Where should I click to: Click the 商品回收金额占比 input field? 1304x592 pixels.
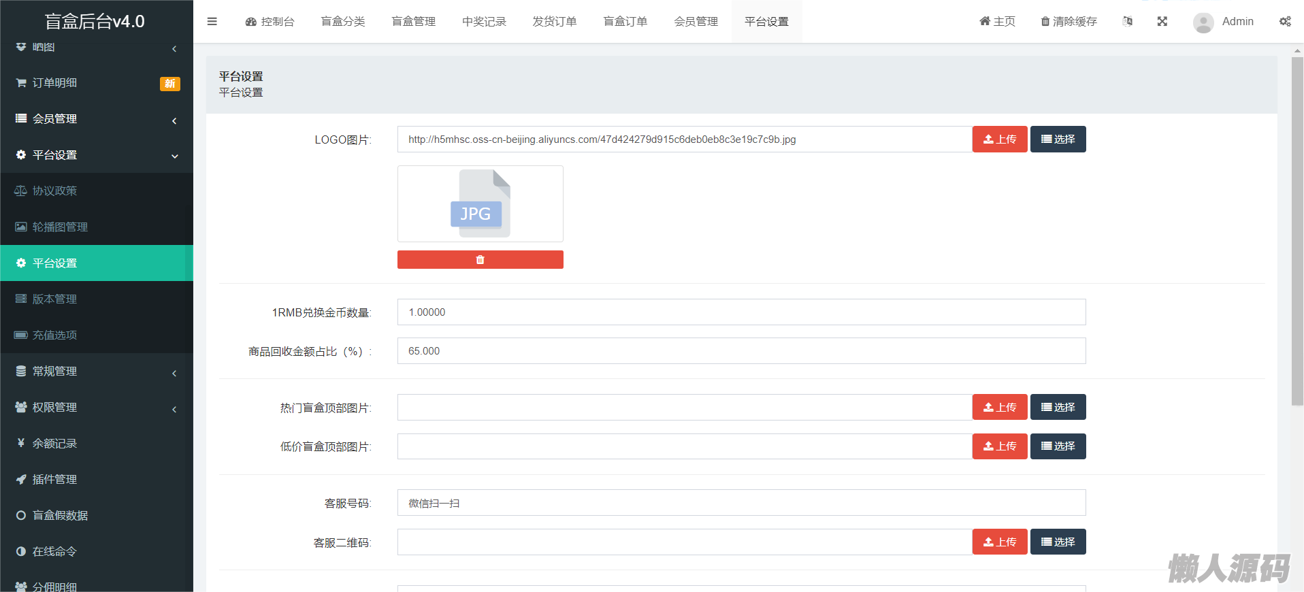741,351
